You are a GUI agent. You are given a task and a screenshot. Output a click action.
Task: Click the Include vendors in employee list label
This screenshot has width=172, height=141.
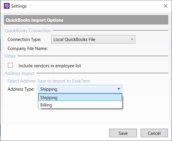click(x=50, y=66)
